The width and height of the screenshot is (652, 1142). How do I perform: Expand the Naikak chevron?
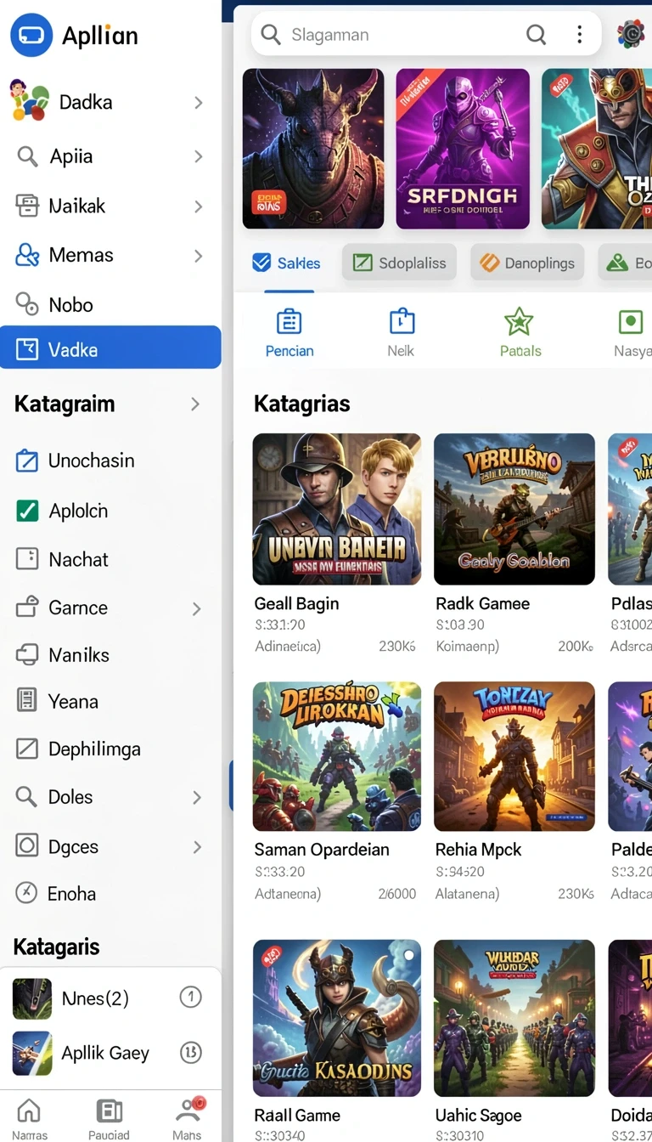198,206
